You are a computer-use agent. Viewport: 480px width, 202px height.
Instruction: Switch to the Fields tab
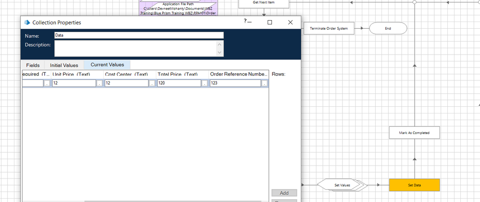(33, 65)
